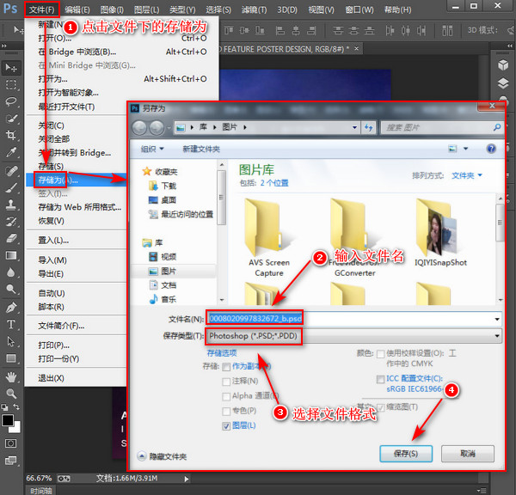Select the Eraser tool

tap(11, 238)
